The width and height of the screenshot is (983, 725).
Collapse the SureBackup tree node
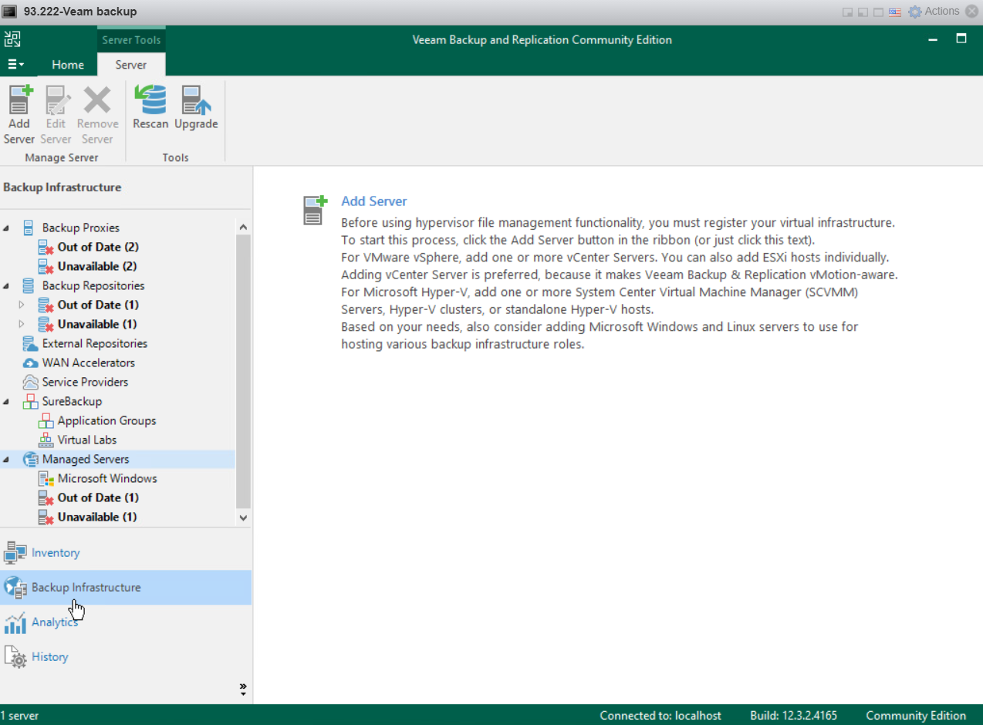pos(7,402)
